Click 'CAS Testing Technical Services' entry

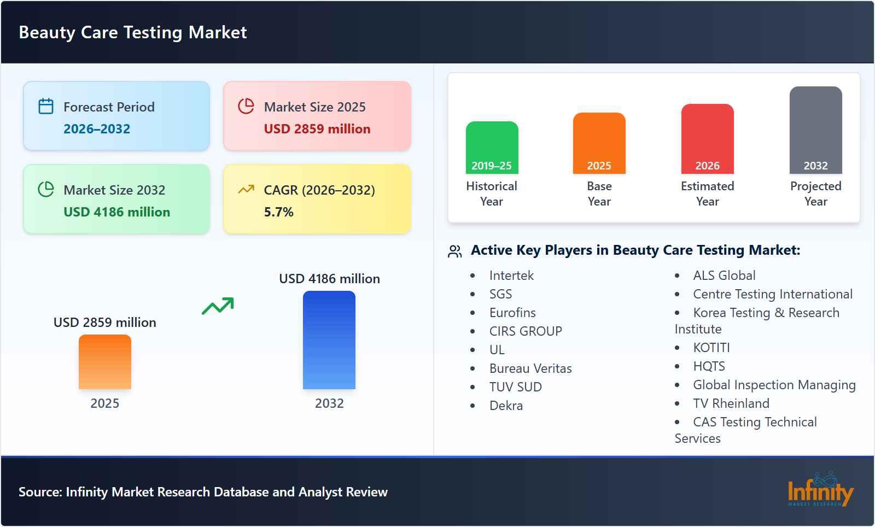pyautogui.click(x=746, y=430)
